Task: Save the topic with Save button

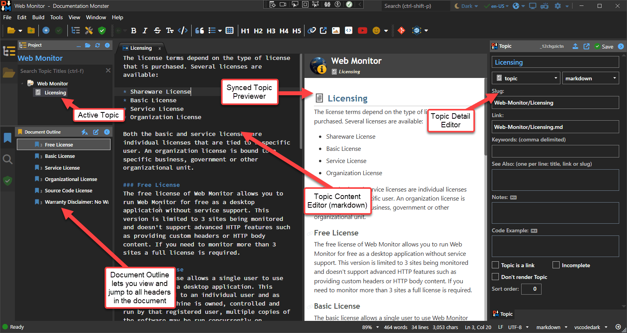Action: [604, 46]
